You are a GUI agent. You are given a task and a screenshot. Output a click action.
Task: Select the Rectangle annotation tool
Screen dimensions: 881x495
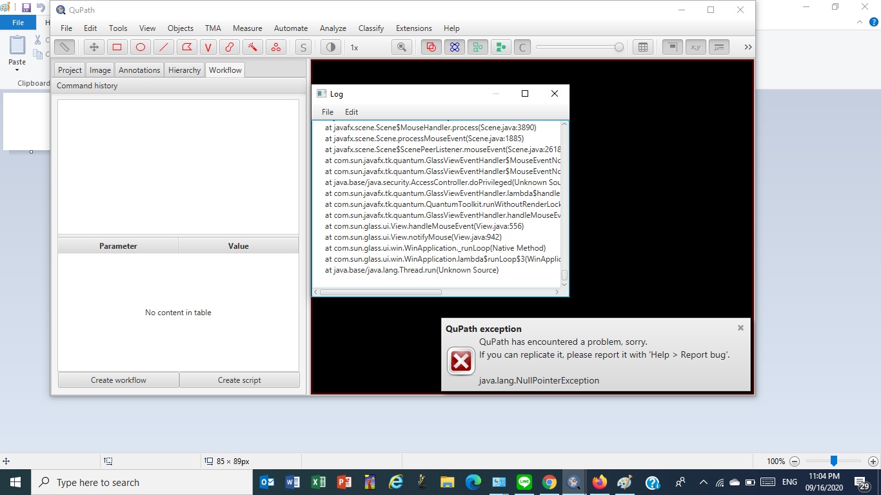point(117,46)
